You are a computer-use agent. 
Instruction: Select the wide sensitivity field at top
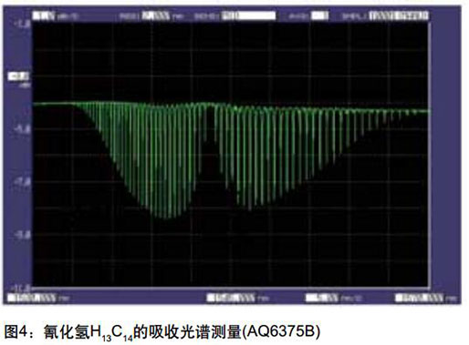point(248,15)
